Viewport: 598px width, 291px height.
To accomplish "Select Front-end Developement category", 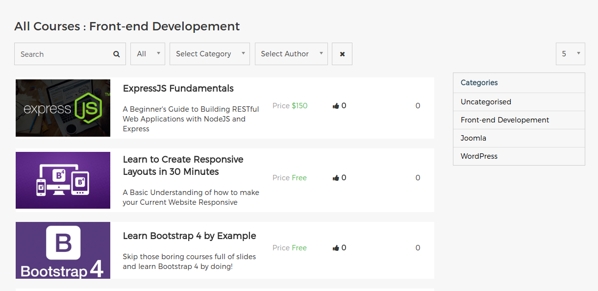I will coord(519,120).
